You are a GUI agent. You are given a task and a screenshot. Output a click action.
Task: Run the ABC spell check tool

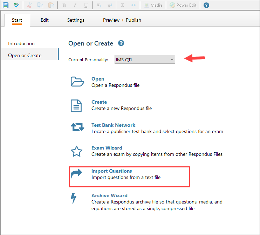pyautogui.click(x=16, y=5)
